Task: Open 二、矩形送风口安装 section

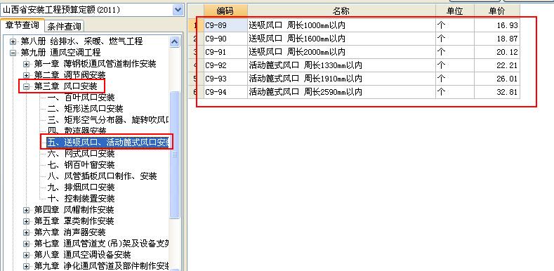Action: click(x=85, y=109)
